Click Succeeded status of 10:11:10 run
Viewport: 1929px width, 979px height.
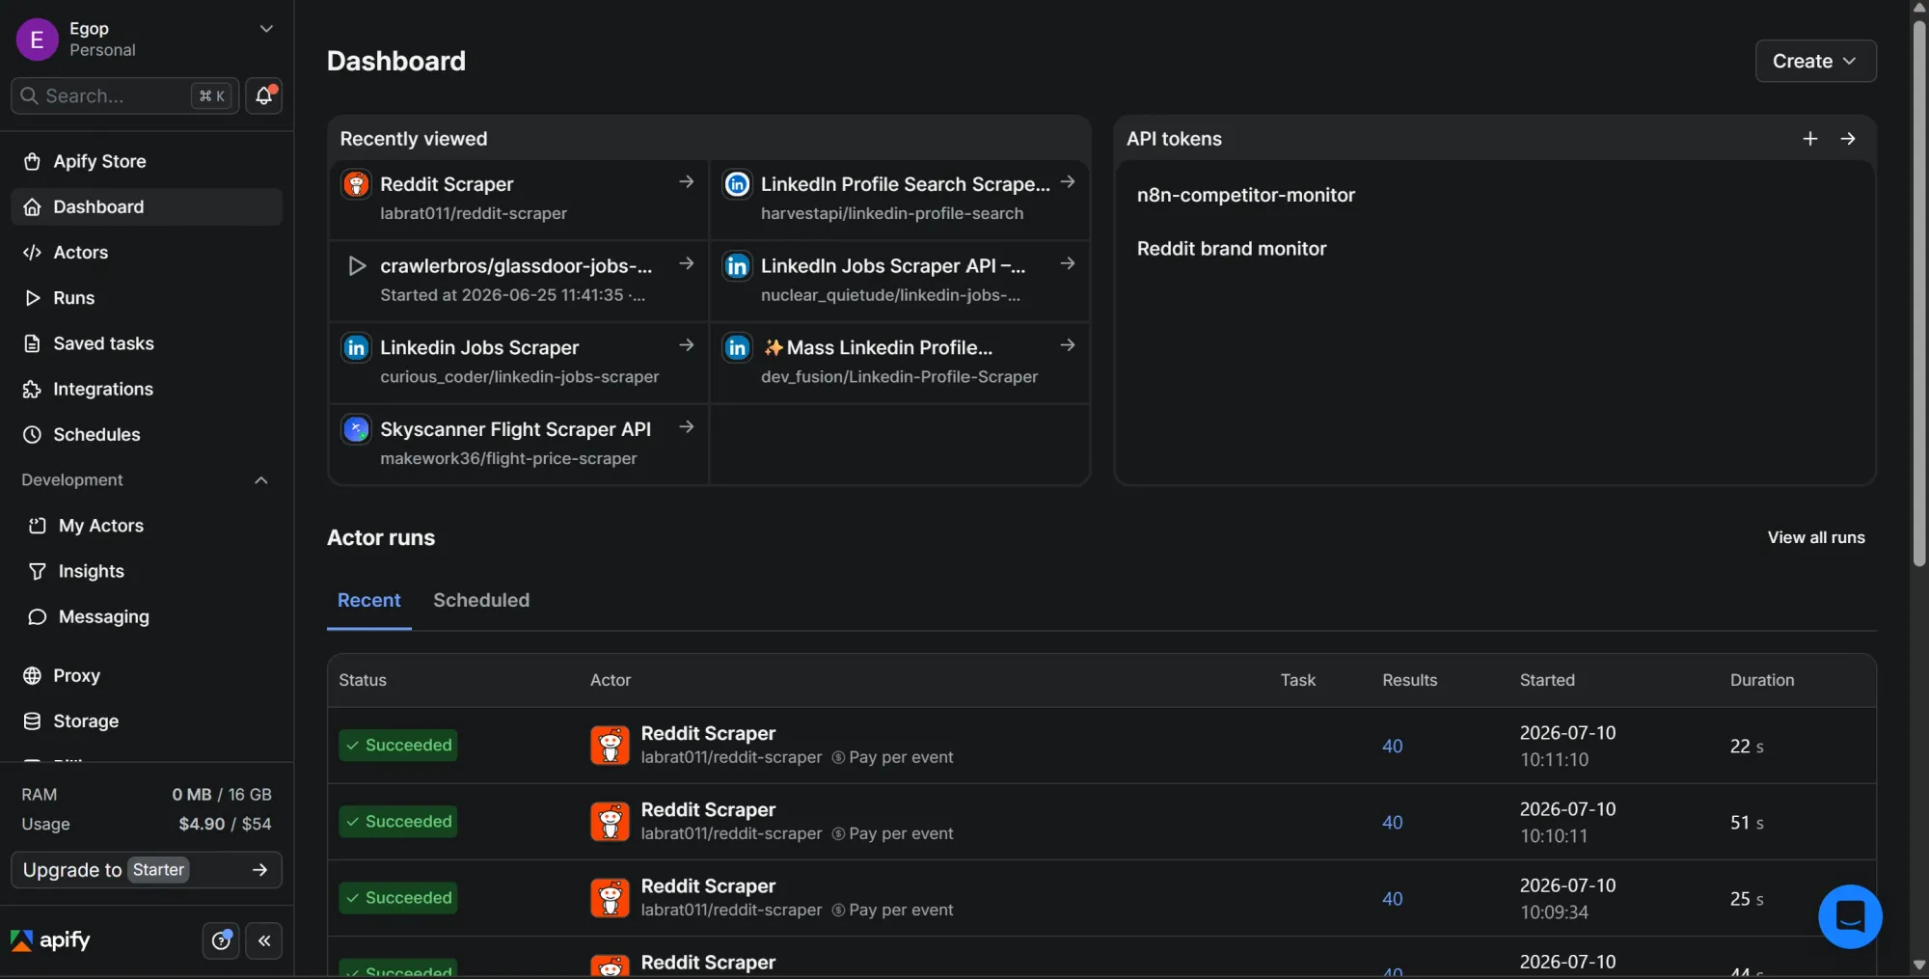(x=397, y=745)
